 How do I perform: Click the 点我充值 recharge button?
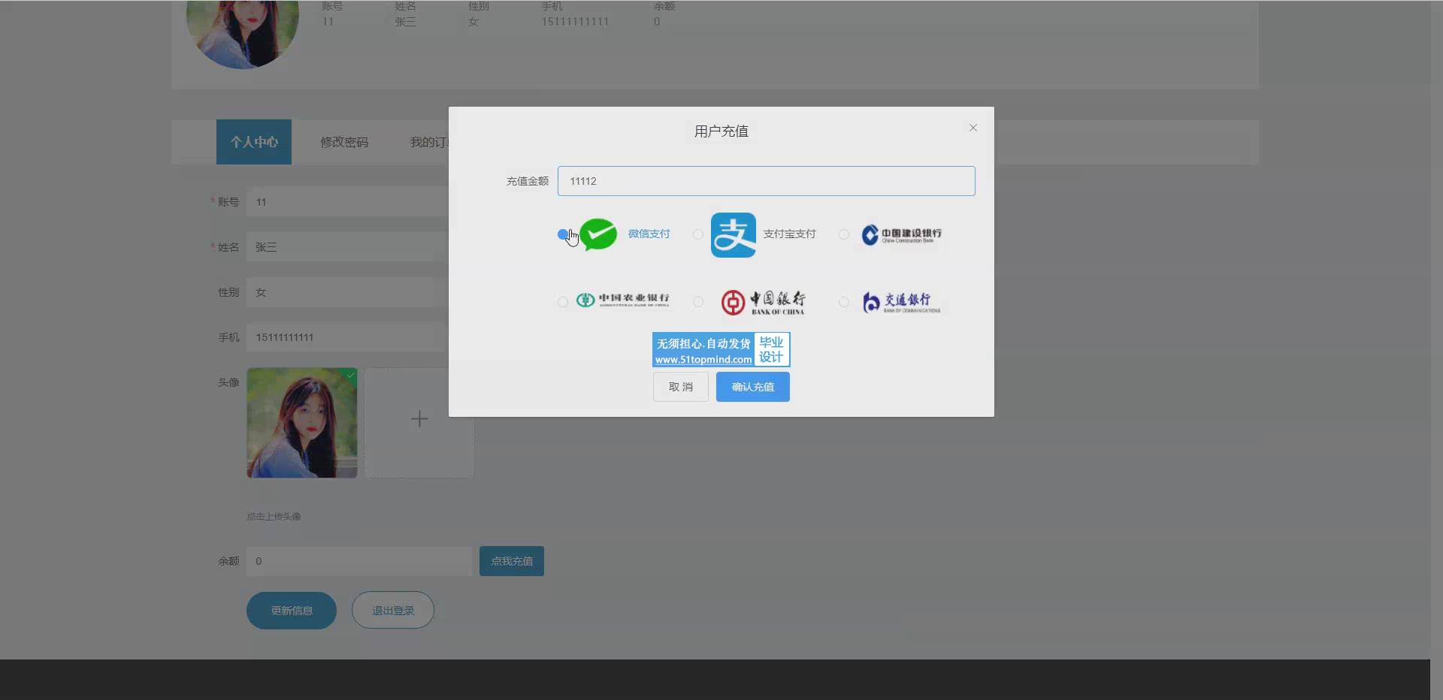[512, 561]
